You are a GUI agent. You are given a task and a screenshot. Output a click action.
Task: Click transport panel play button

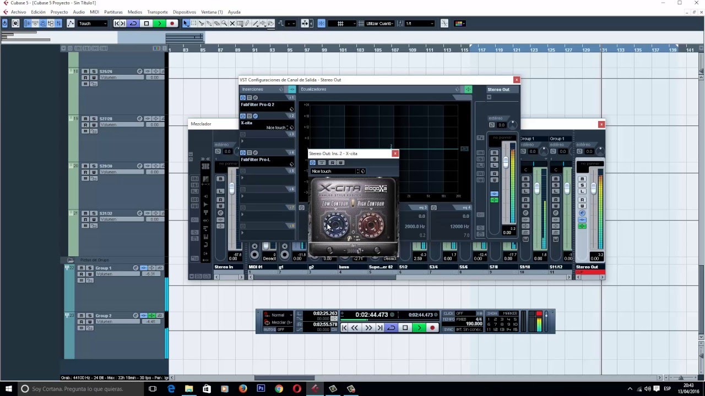click(x=419, y=327)
